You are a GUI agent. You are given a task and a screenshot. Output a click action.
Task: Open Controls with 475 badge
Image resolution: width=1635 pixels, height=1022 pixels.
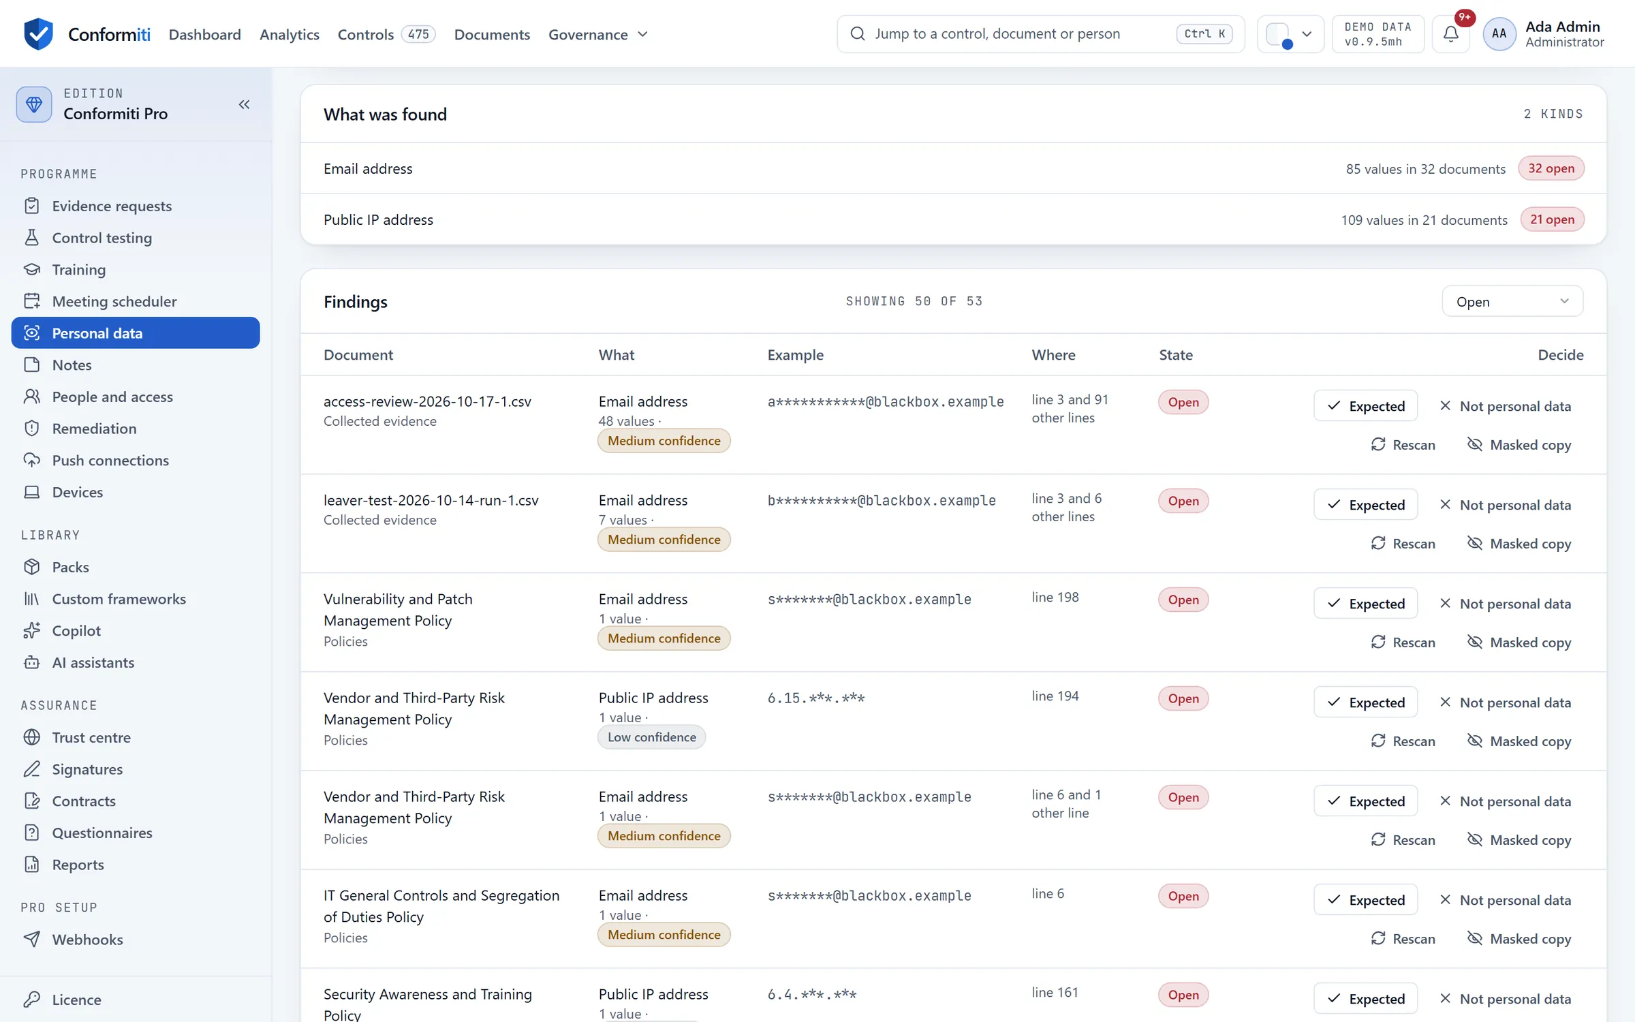tap(386, 34)
